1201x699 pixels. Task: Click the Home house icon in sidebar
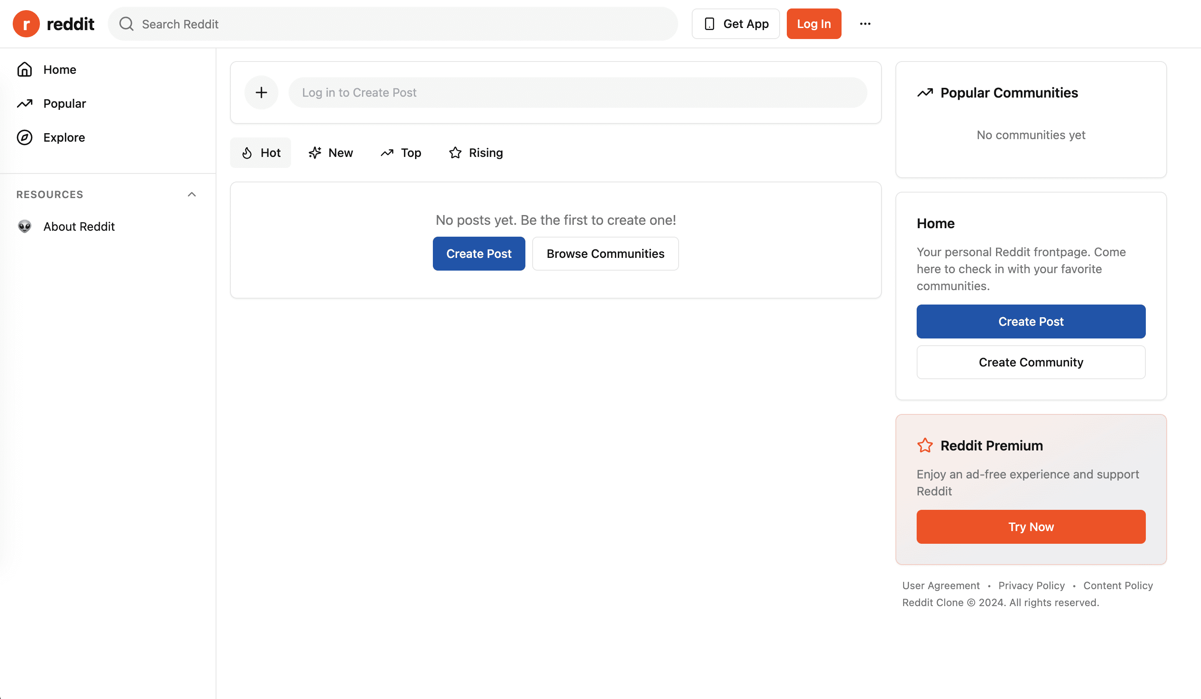pos(25,70)
